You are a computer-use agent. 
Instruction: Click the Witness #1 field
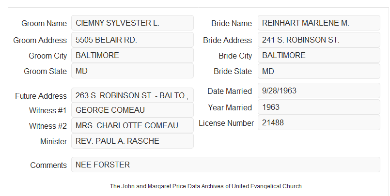(x=132, y=110)
